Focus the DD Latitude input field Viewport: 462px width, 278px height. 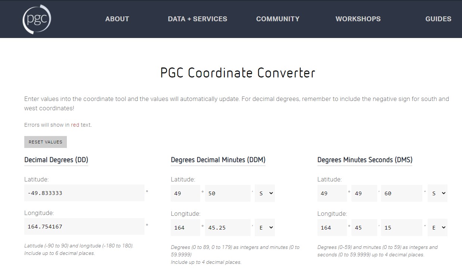(84, 193)
